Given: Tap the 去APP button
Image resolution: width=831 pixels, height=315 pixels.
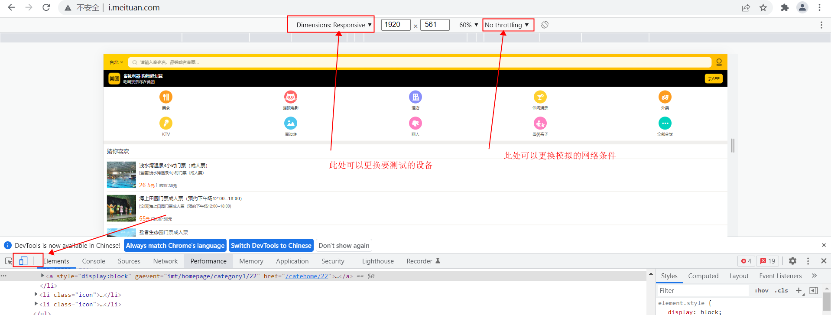Looking at the screenshot, I should coord(714,78).
